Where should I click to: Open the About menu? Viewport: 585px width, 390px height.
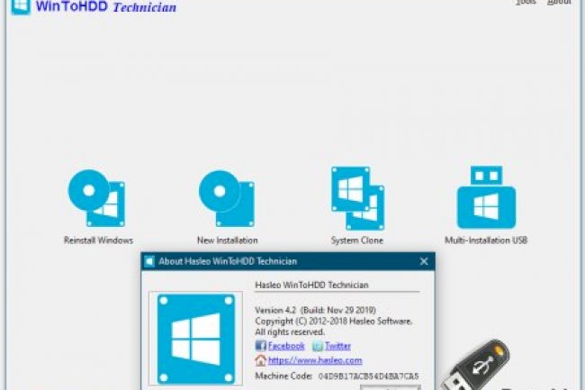pos(559,2)
